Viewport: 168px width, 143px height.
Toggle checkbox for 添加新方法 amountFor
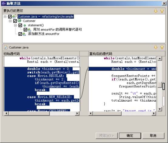20,34
